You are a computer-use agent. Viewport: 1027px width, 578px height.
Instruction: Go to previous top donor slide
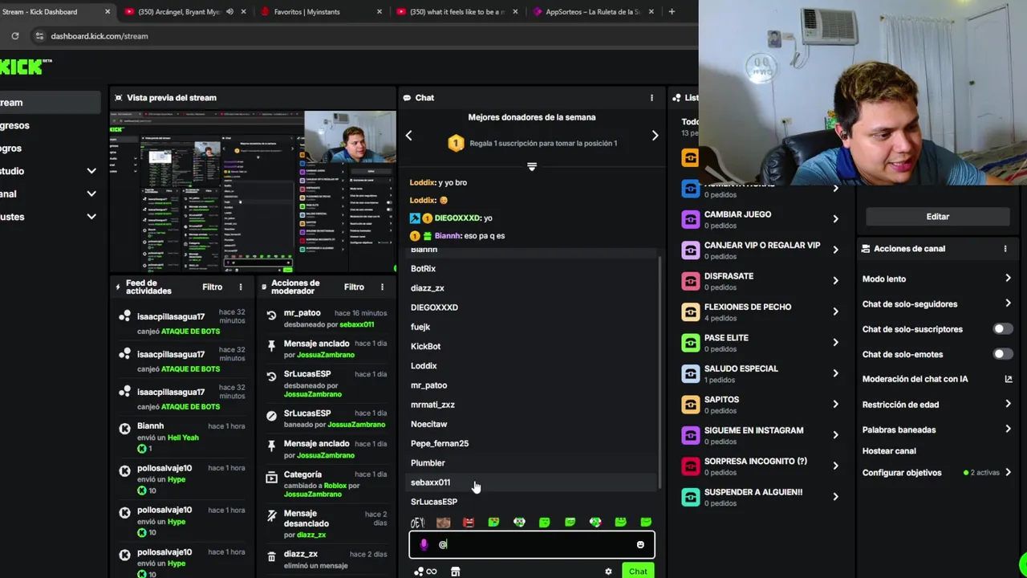[x=408, y=136]
